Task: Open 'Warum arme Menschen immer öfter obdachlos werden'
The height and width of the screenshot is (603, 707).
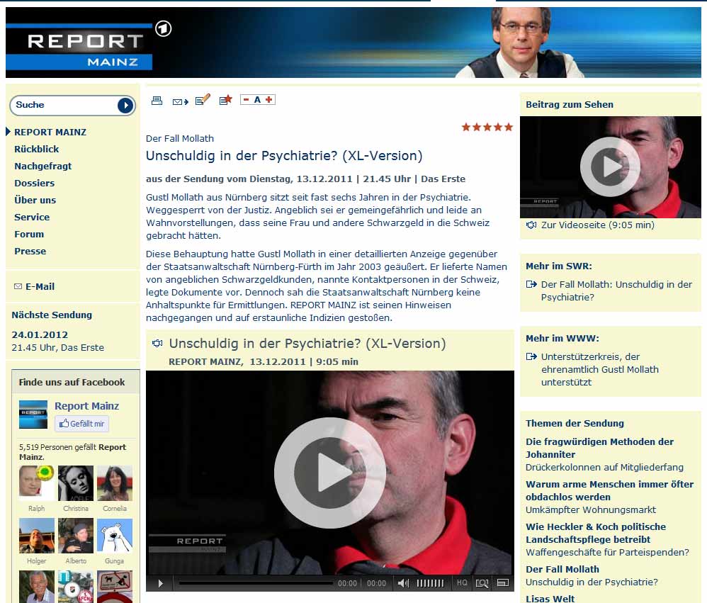Action: point(610,490)
